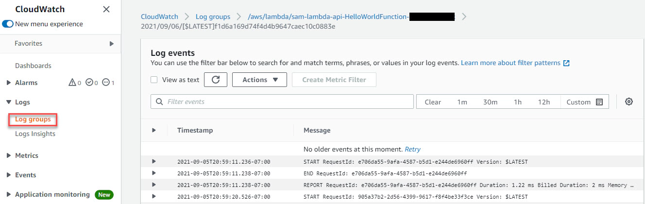Click the REPORT row timestamp 20:59:11.238
Image resolution: width=645 pixels, height=204 pixels.
tap(224, 185)
